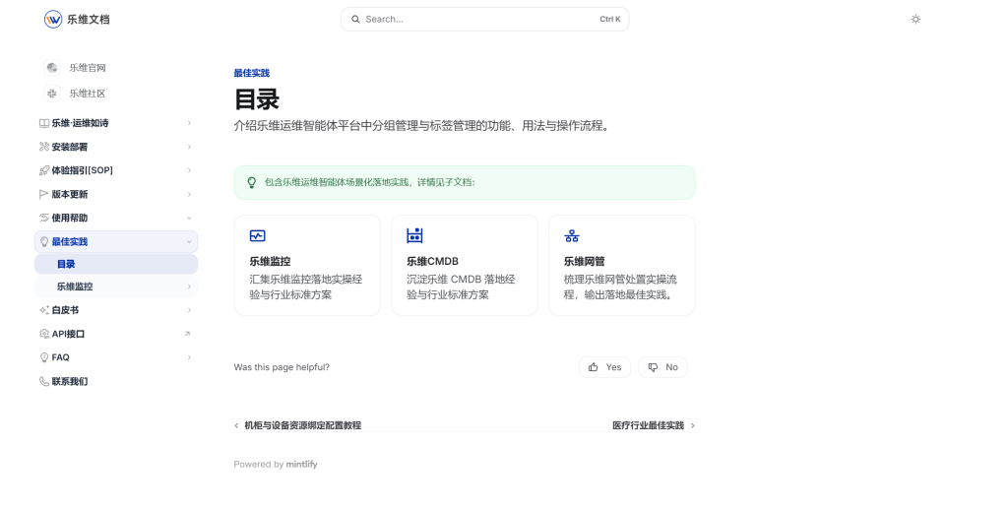
Task: Click gear icon next to API接口
Action: (44, 334)
